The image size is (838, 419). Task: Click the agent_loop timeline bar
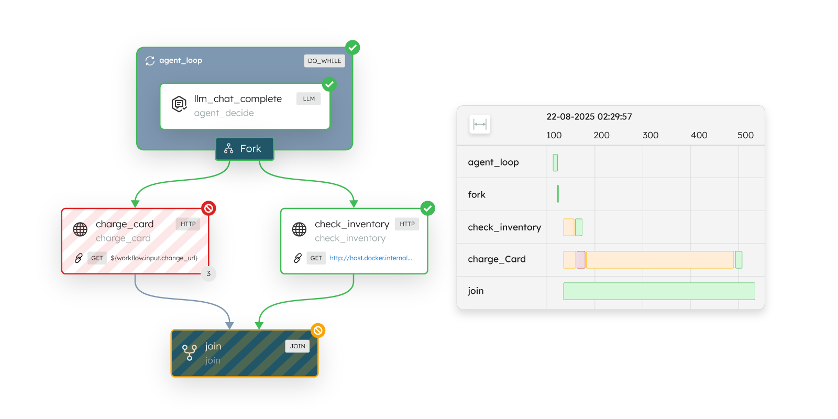point(555,162)
